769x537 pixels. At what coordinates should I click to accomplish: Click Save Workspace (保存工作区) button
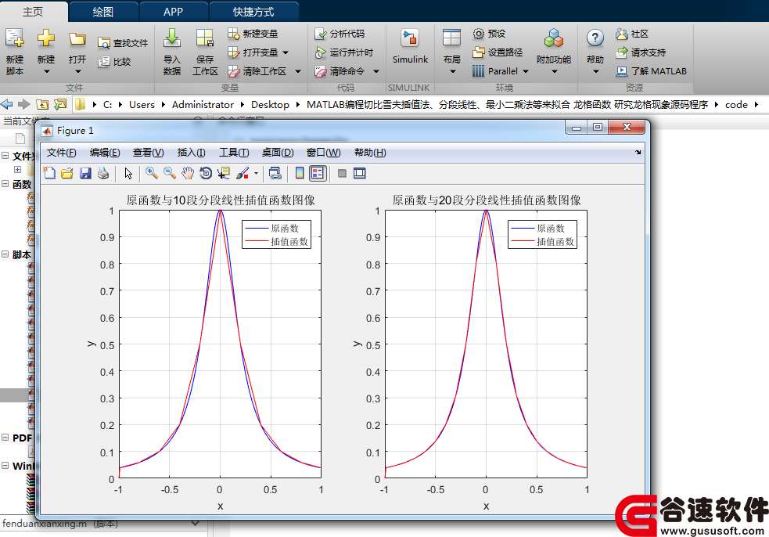[205, 51]
